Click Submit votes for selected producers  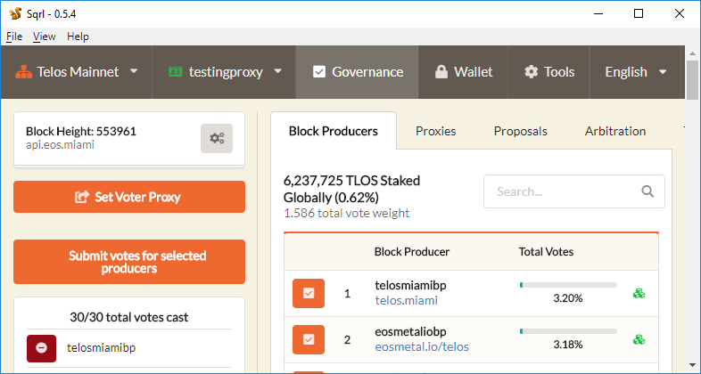coord(129,262)
